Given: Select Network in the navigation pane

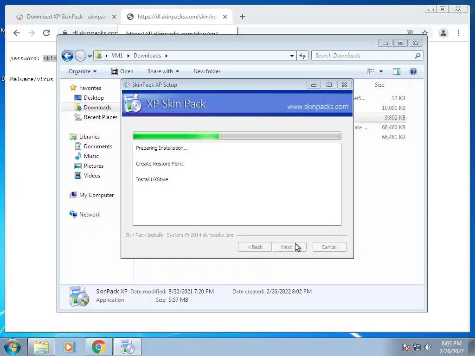Looking at the screenshot, I should (85, 215).
